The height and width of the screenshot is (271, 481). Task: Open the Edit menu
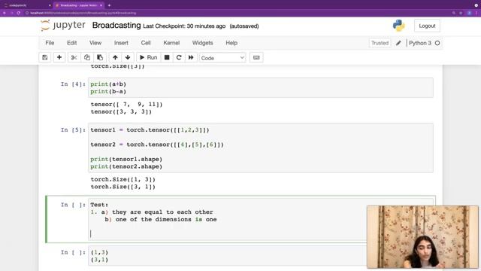[72, 43]
